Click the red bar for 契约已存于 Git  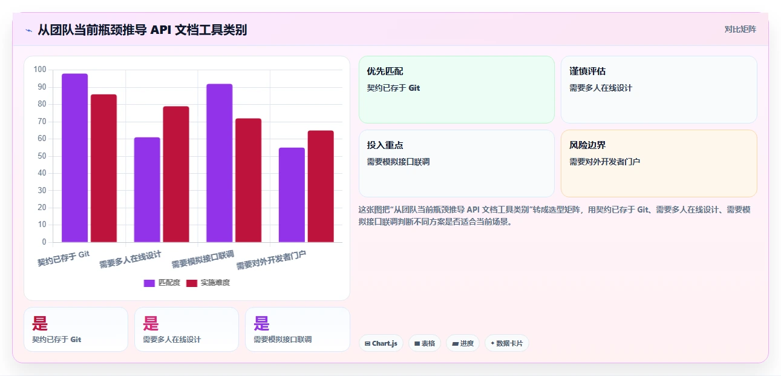tap(104, 168)
